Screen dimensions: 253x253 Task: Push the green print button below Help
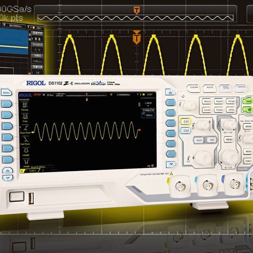click(x=248, y=110)
